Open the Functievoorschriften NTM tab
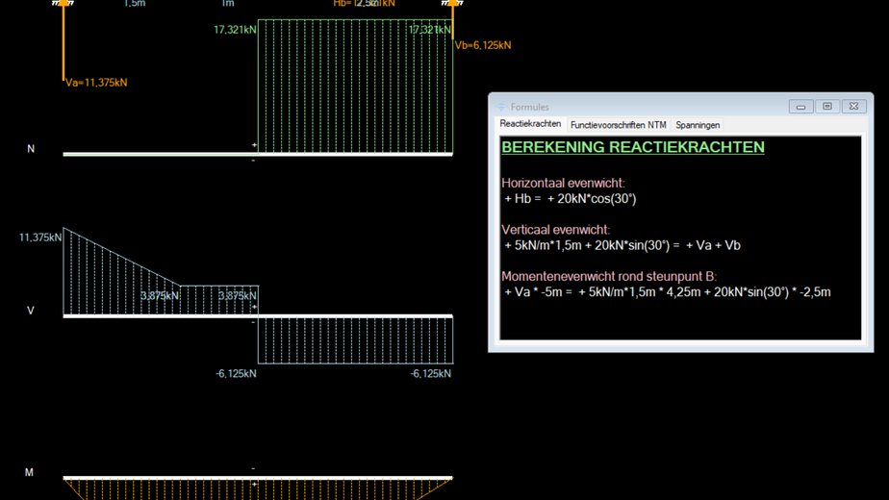Viewport: 889px width, 500px height. (x=618, y=125)
